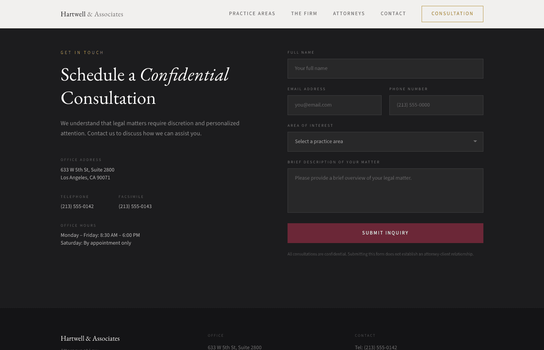Go to the Contact page
The image size is (544, 350).
tap(393, 14)
